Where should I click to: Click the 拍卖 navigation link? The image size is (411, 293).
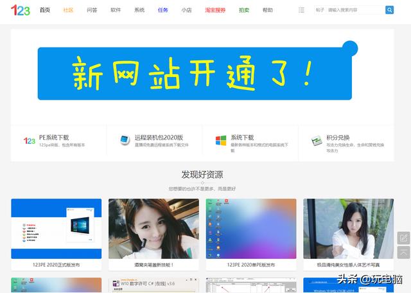point(244,10)
